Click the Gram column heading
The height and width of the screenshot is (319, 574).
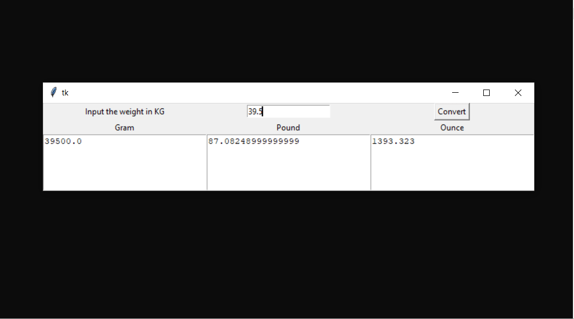(125, 128)
